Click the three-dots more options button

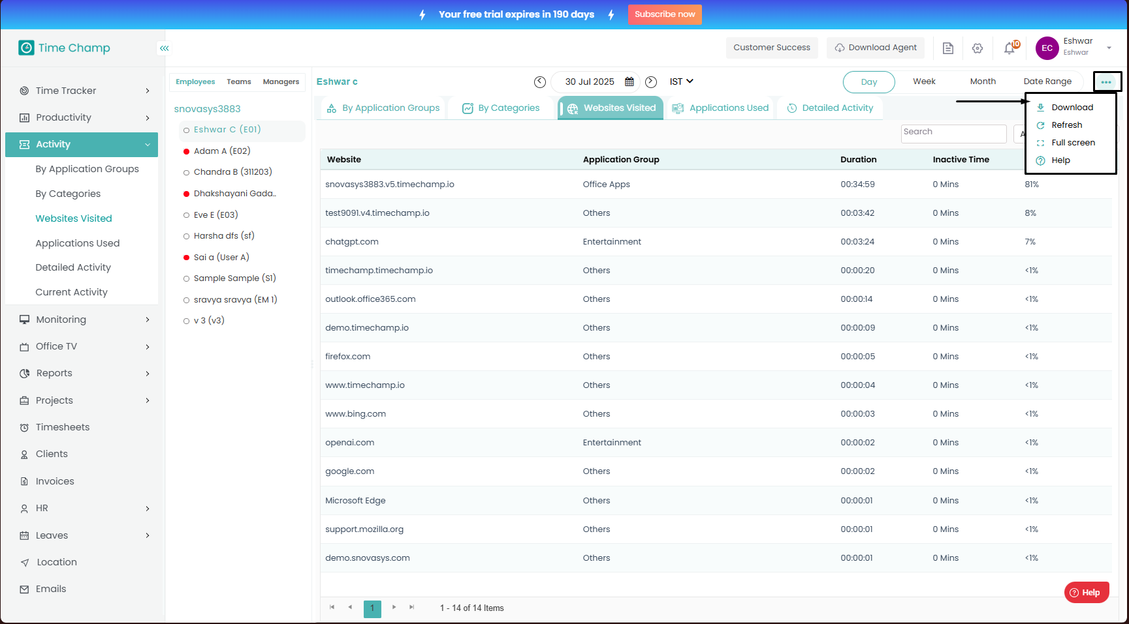pos(1106,82)
